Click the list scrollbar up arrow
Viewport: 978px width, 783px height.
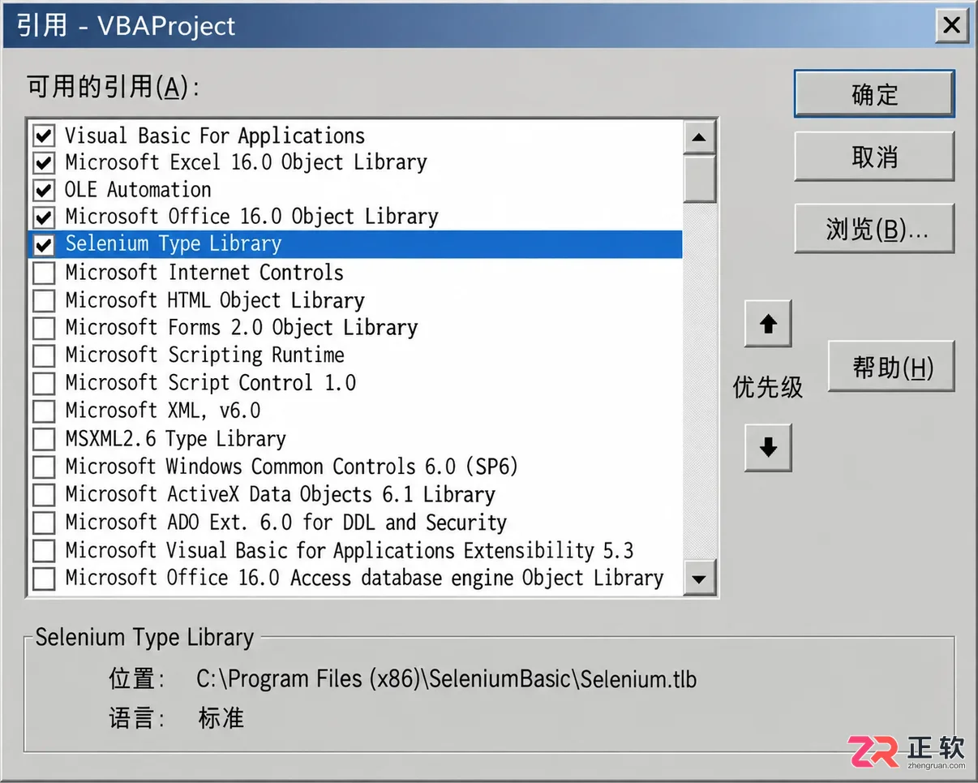point(699,137)
